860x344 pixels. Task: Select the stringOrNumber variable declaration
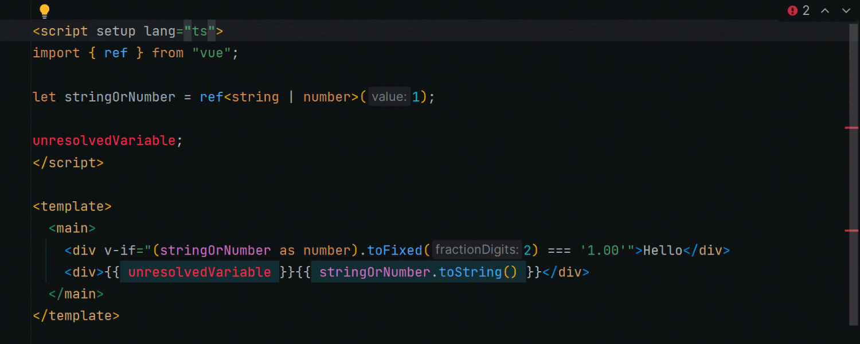pyautogui.click(x=119, y=96)
